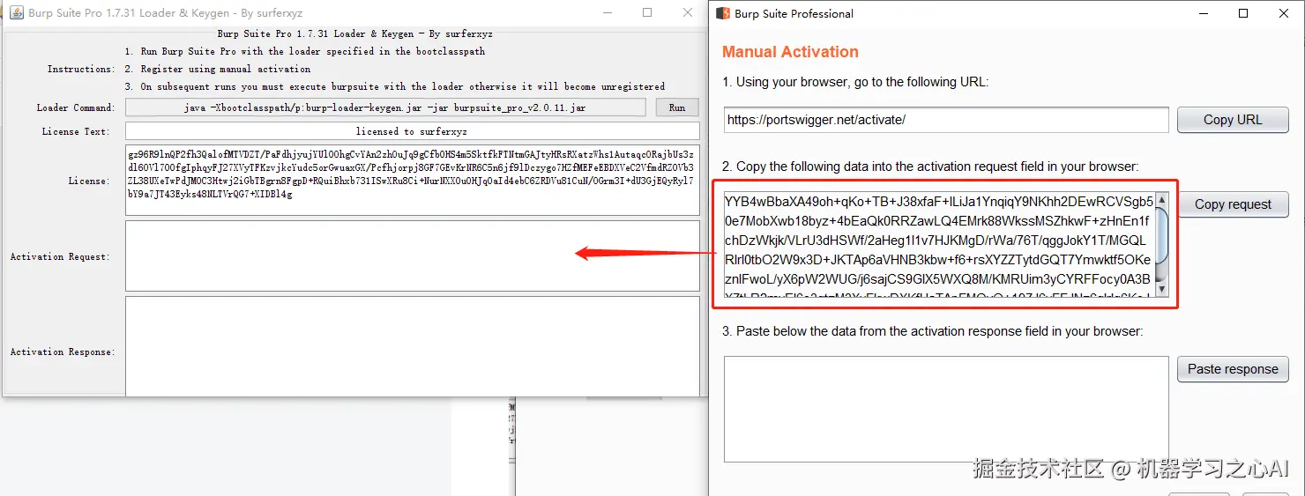Close the Burp Suite Professional window
Screen dimensions: 1305x496
pos(1284,13)
